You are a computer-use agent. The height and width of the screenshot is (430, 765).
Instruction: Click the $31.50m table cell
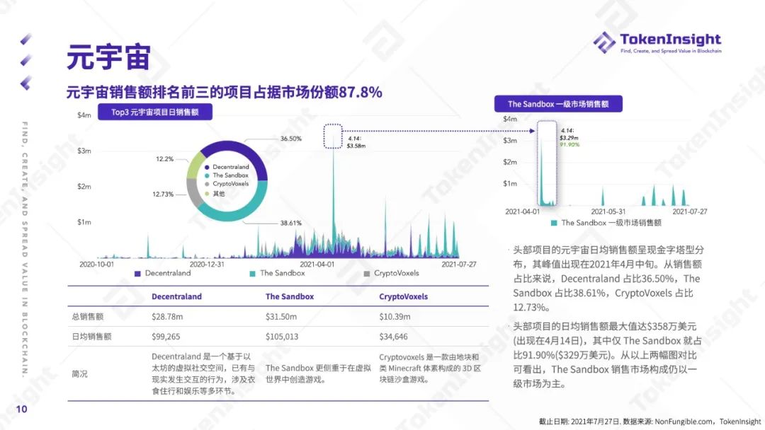point(281,317)
